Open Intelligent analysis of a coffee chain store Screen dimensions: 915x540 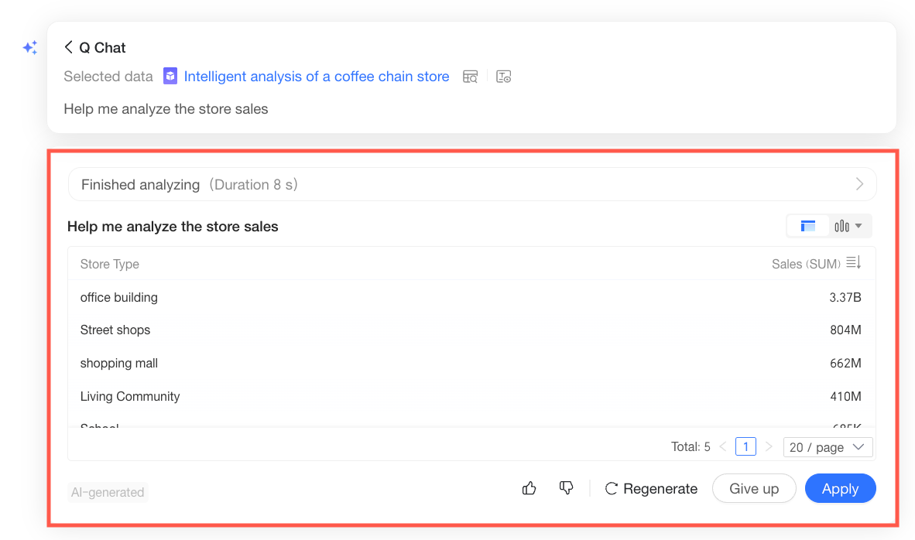(317, 77)
